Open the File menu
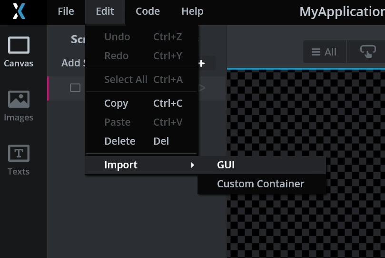 66,11
